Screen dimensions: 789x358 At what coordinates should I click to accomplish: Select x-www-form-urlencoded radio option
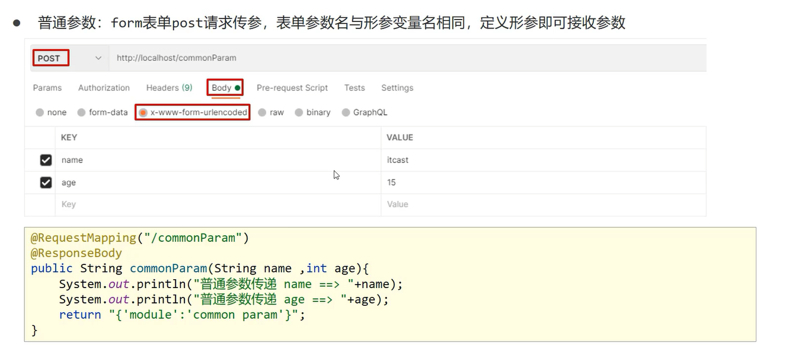click(x=143, y=113)
